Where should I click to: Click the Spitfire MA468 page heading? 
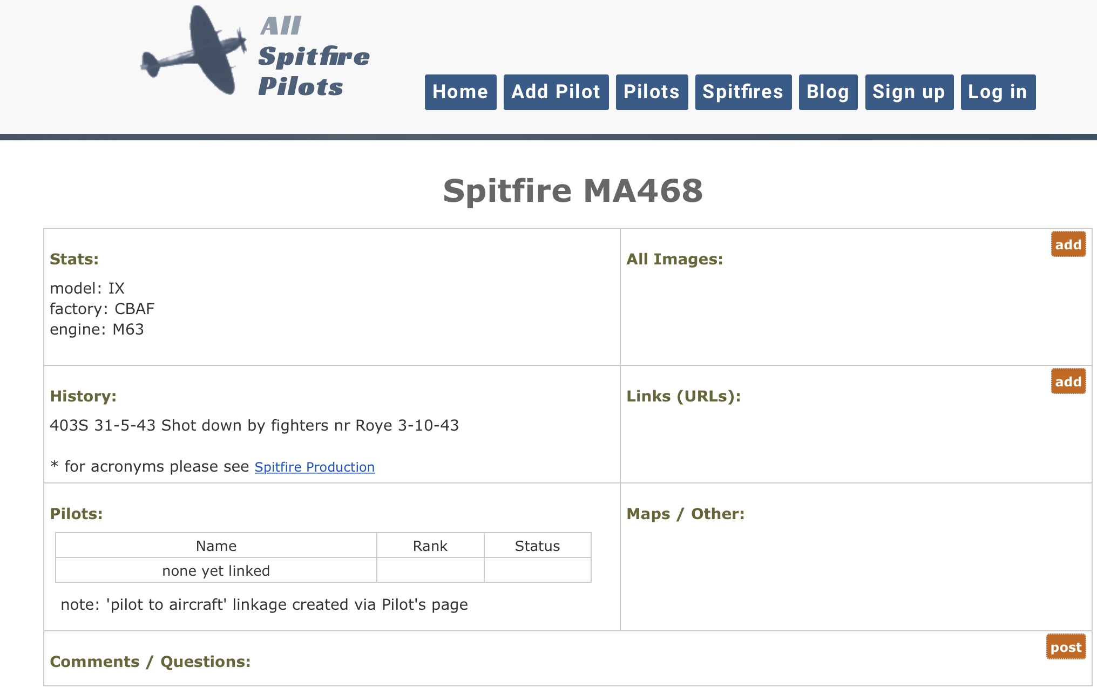coord(573,191)
